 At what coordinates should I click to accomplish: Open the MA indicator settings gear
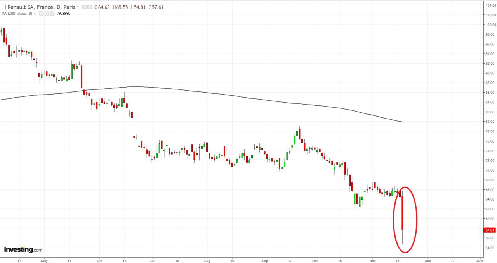(x=47, y=14)
